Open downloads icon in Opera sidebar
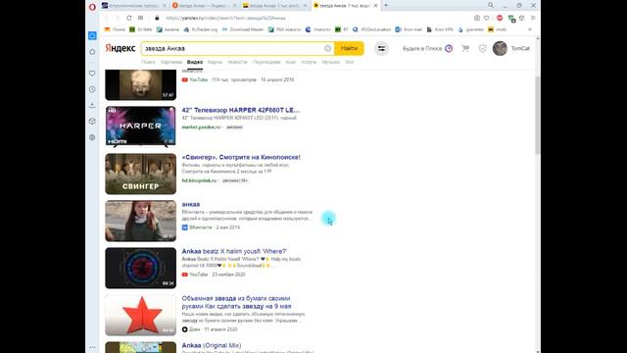The image size is (627, 353). (x=92, y=105)
